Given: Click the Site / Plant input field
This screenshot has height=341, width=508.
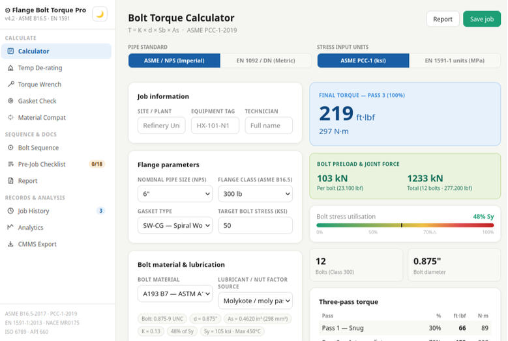Looking at the screenshot, I should (x=161, y=126).
